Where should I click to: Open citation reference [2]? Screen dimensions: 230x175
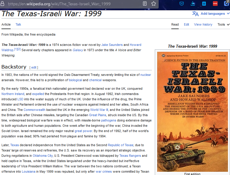[x=19, y=49]
